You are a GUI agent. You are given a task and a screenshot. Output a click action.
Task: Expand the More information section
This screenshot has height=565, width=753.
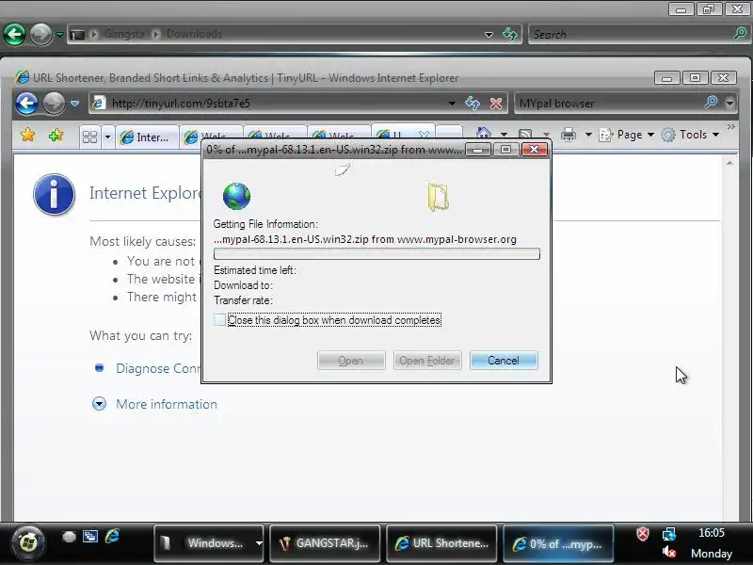(x=99, y=404)
